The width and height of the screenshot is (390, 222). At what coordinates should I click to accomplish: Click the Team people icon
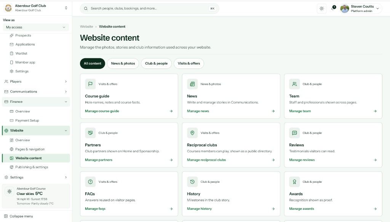click(294, 84)
